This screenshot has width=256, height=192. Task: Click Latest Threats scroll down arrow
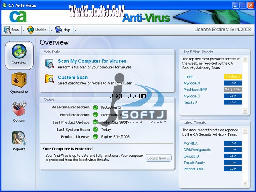[245, 183]
